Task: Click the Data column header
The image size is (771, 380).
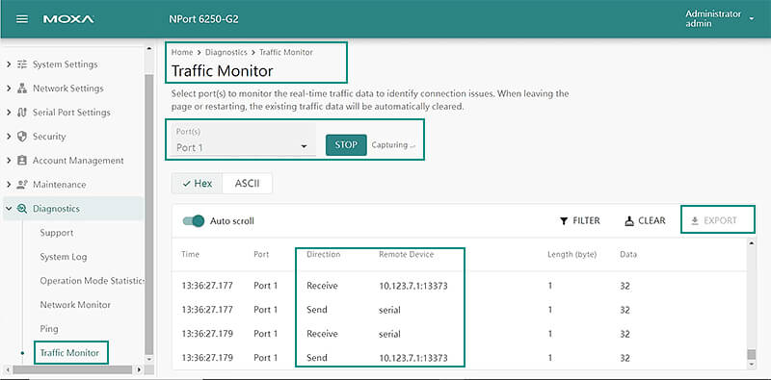Action: [x=628, y=254]
